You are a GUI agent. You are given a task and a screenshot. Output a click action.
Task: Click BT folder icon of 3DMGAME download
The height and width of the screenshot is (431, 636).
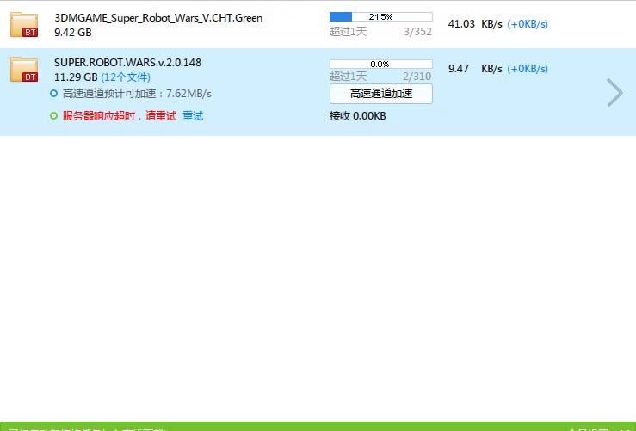pyautogui.click(x=24, y=25)
